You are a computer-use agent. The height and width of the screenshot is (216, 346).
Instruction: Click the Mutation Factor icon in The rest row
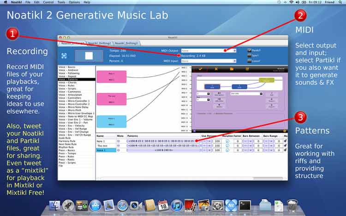click(227, 146)
